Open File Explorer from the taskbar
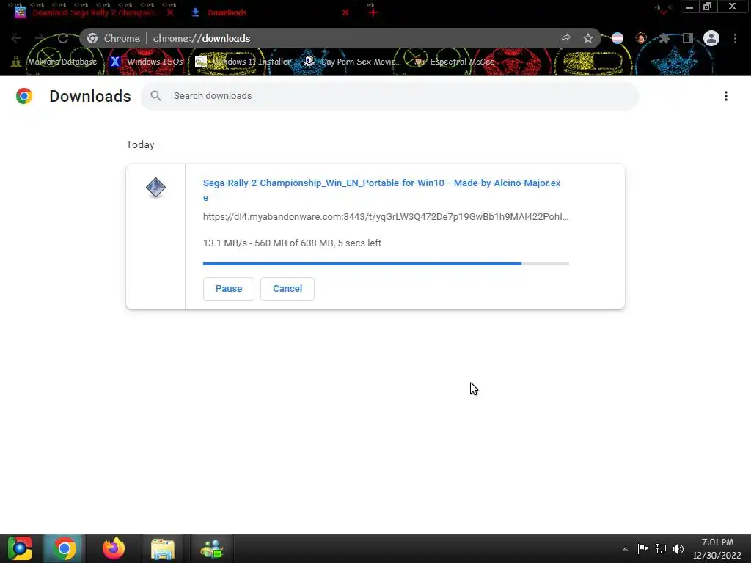This screenshot has width=751, height=563. tap(163, 548)
